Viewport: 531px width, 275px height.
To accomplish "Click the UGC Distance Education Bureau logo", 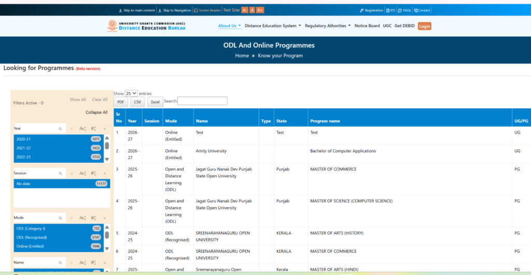I will pos(146,26).
